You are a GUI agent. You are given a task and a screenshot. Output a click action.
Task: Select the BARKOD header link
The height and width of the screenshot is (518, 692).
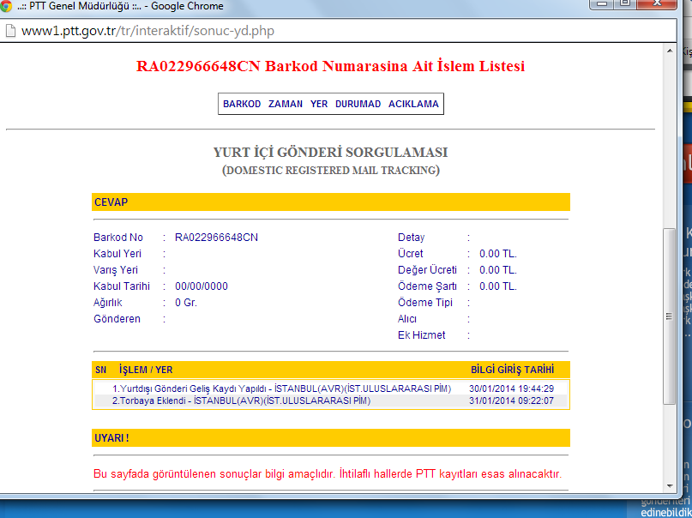point(242,104)
